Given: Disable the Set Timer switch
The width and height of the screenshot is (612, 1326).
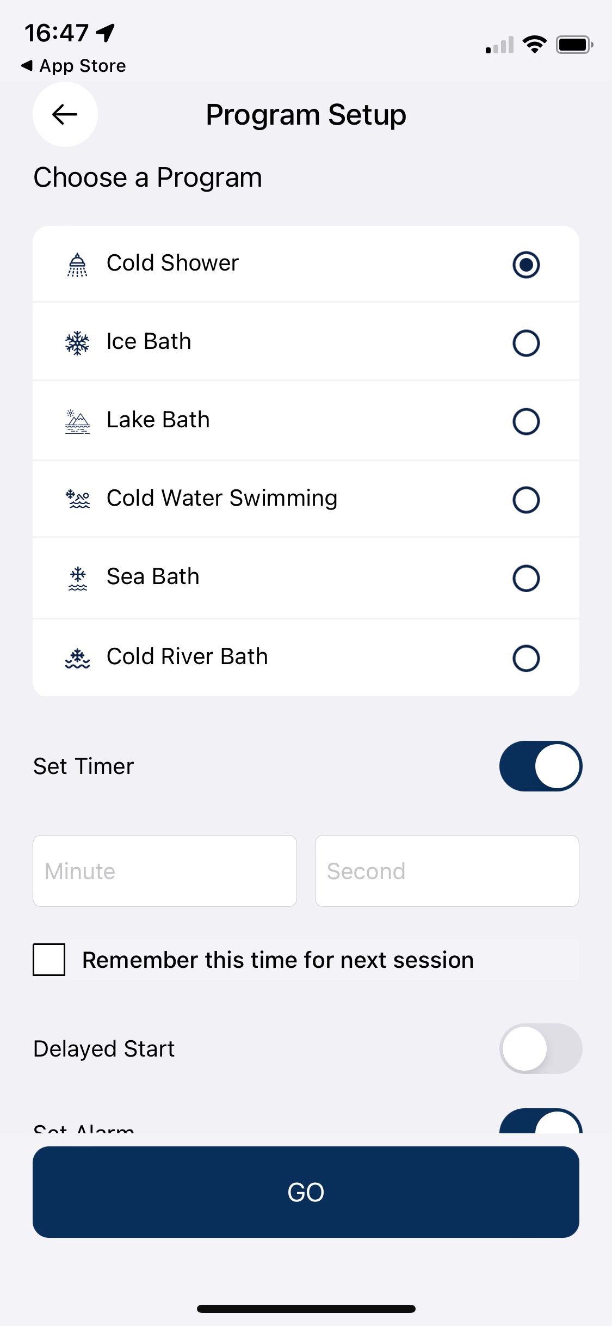Looking at the screenshot, I should 540,766.
